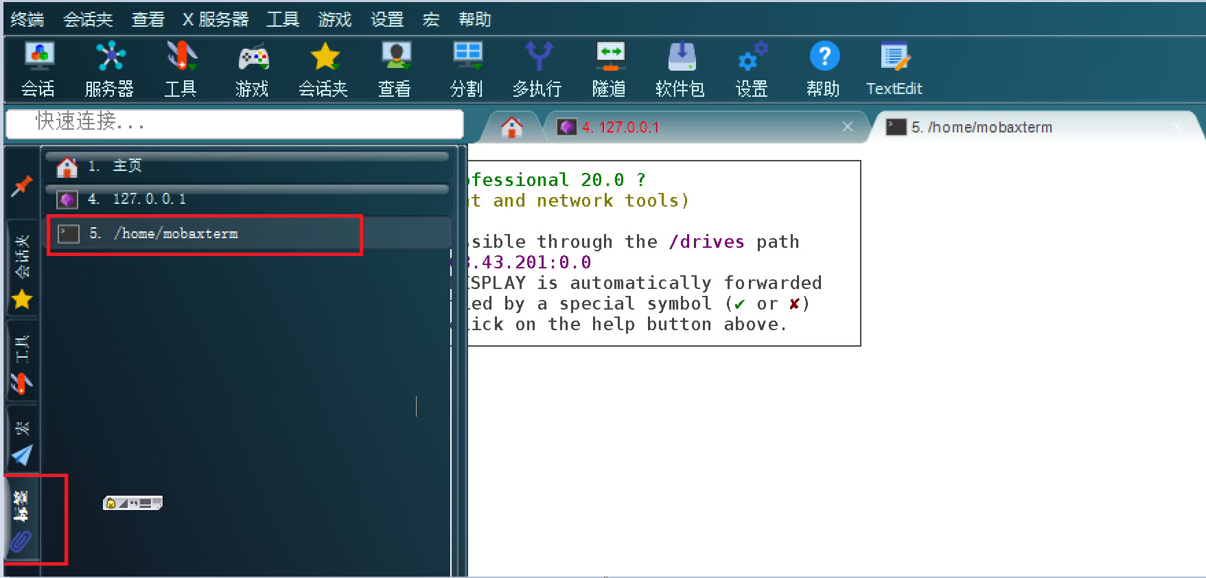Open the 隧道 (Tunneling) toolbar icon
This screenshot has width=1206, height=578.
[610, 69]
